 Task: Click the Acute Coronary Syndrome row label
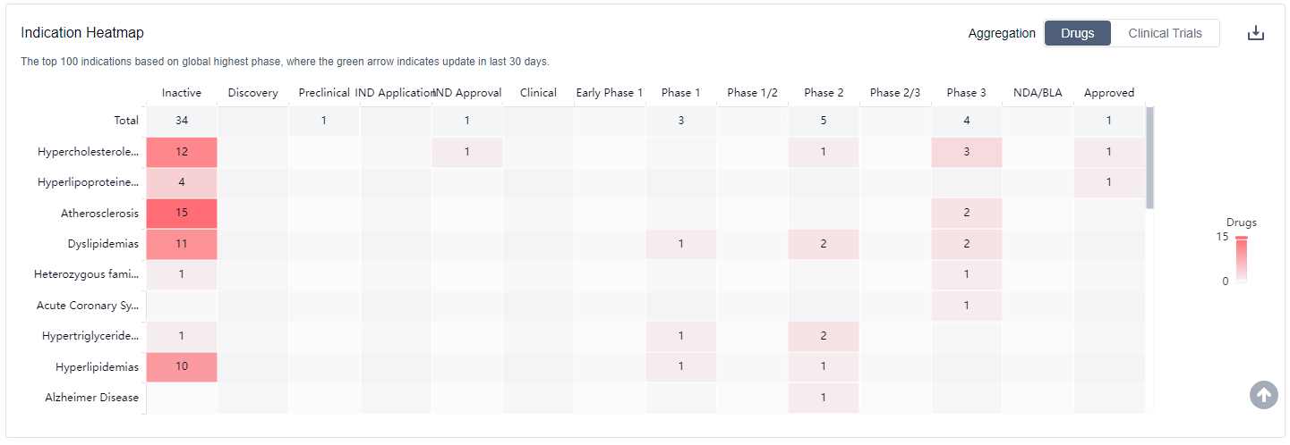click(x=88, y=306)
